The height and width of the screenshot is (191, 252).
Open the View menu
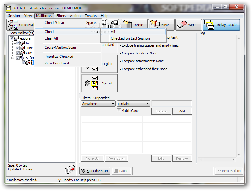pos(28,16)
